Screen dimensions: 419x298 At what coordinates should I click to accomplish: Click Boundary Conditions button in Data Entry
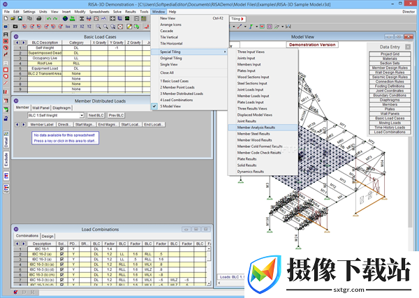(390, 96)
